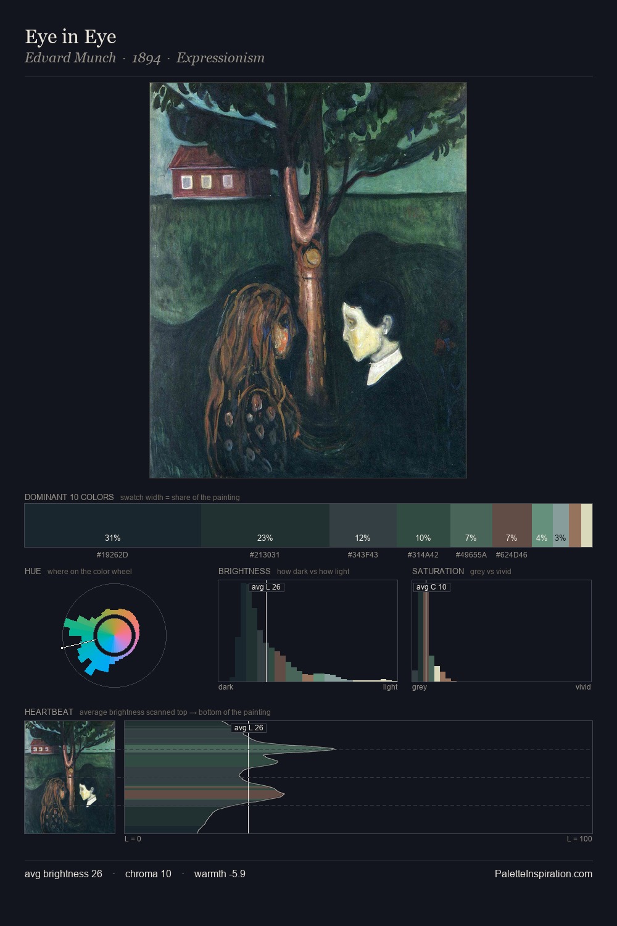Click the narrow tan-brown swatch
The image size is (617, 926).
coord(575,525)
